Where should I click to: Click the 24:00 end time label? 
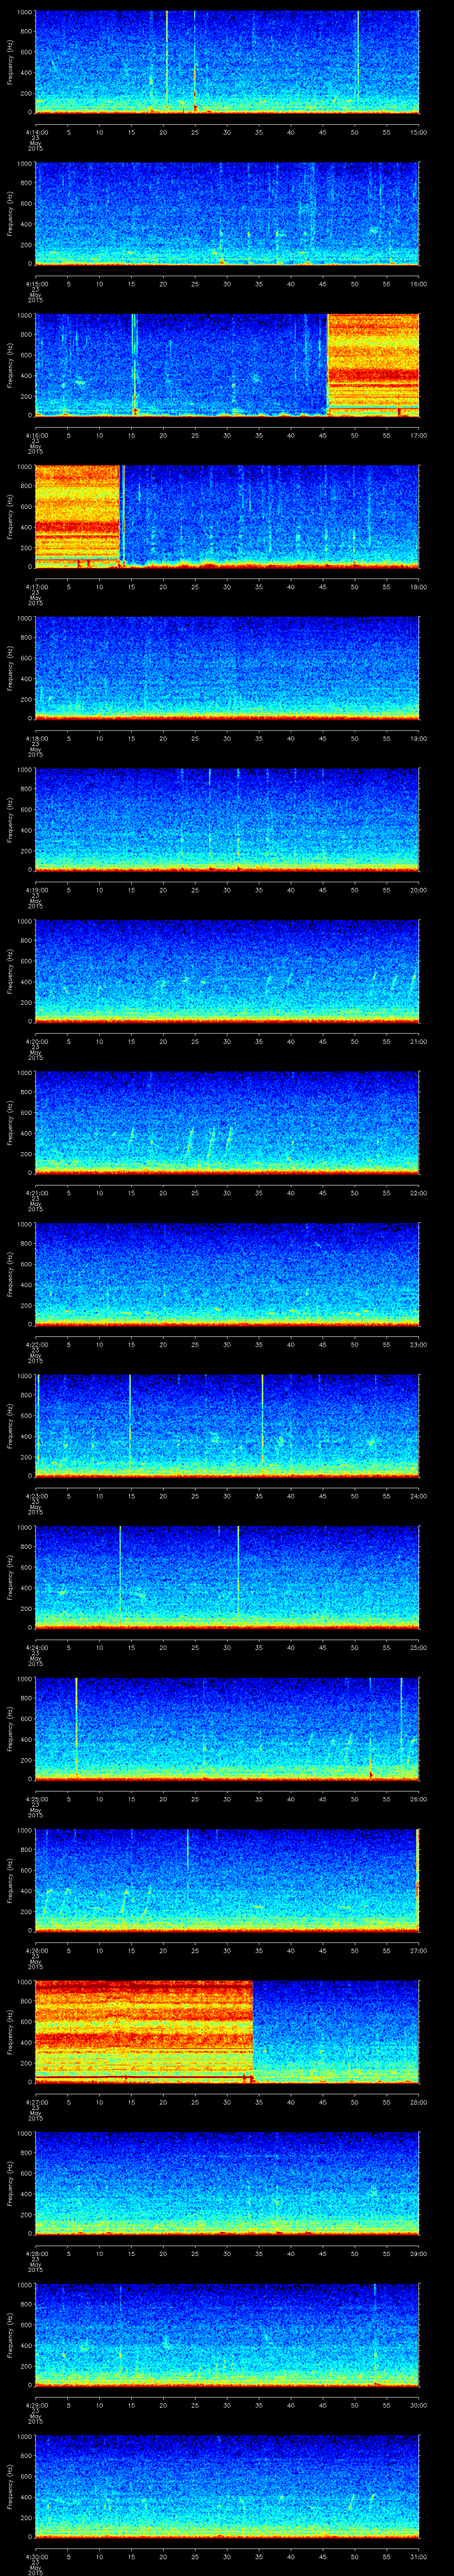pos(419,1496)
